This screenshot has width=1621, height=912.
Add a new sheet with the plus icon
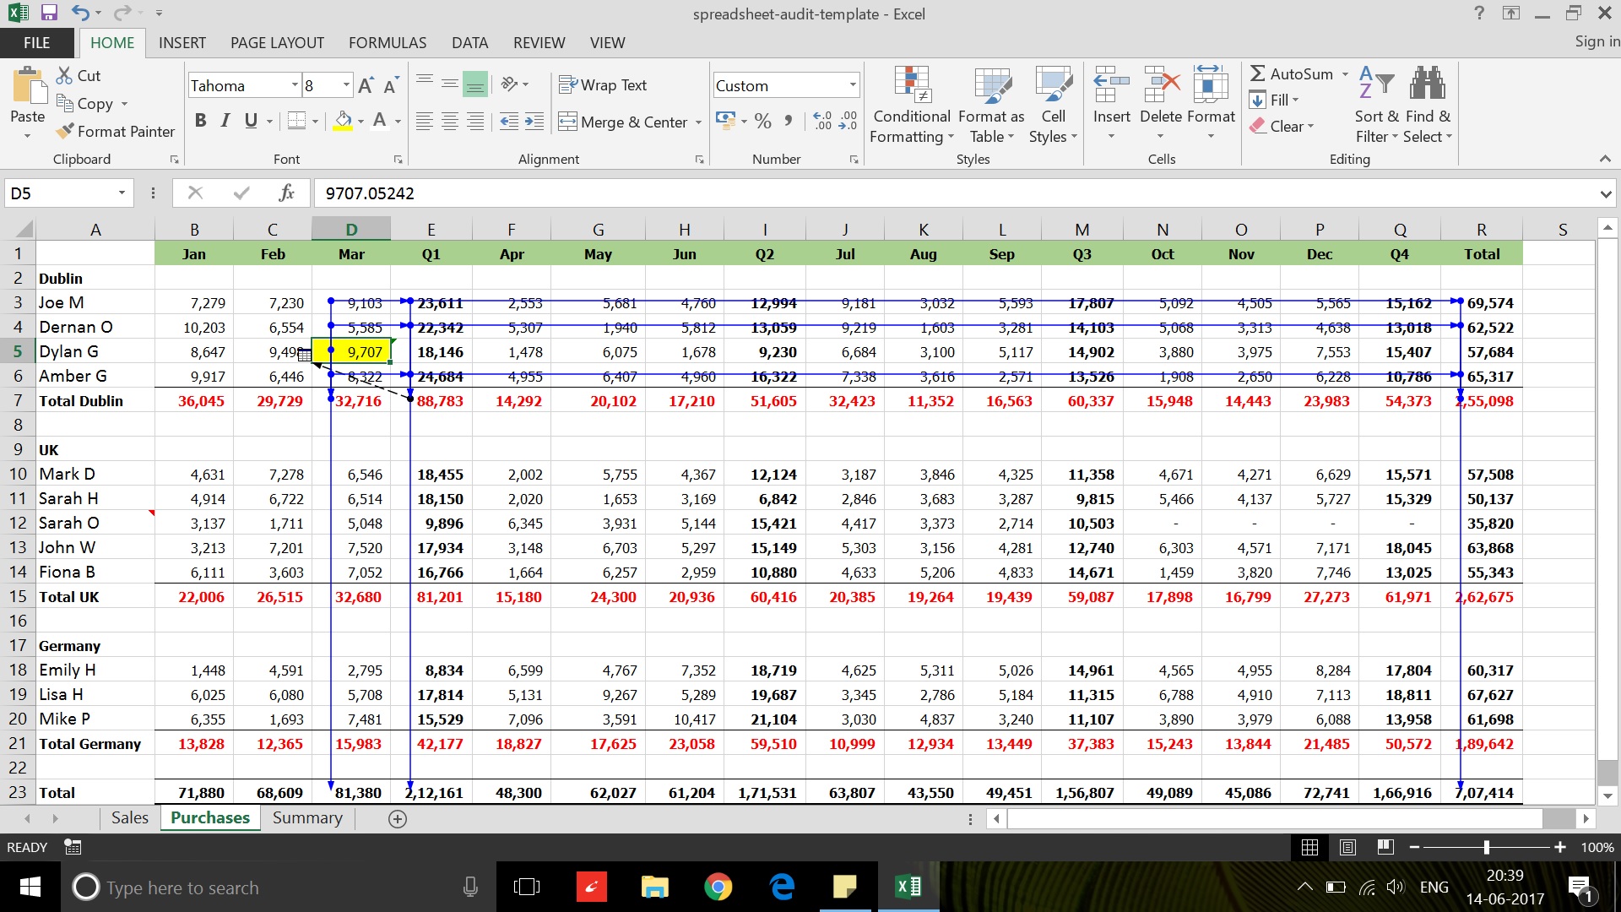pos(398,818)
